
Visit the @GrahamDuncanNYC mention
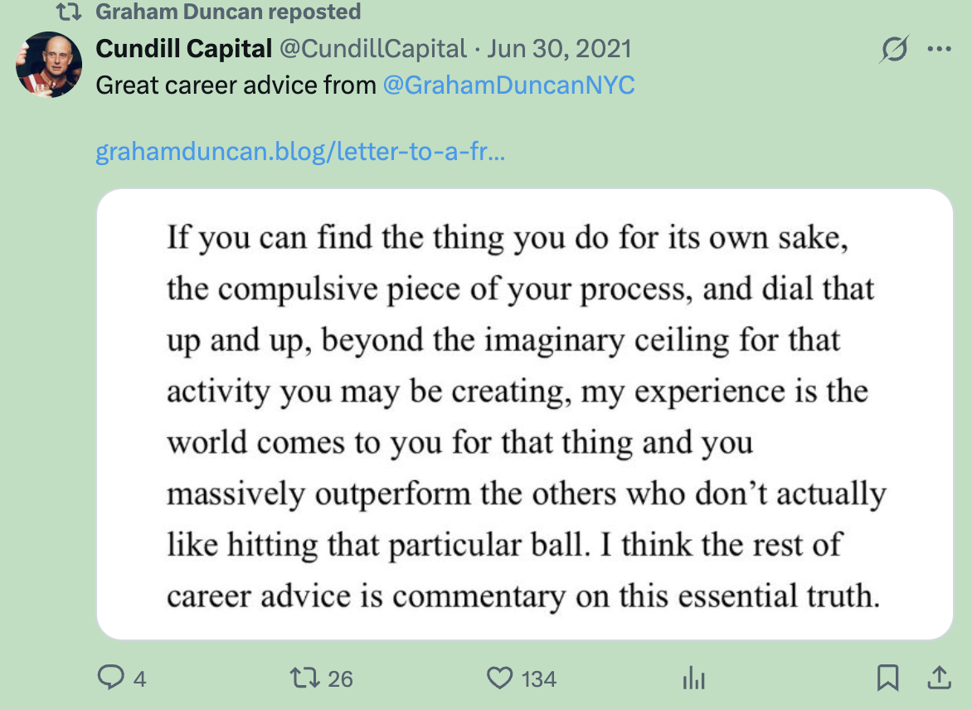click(x=509, y=85)
